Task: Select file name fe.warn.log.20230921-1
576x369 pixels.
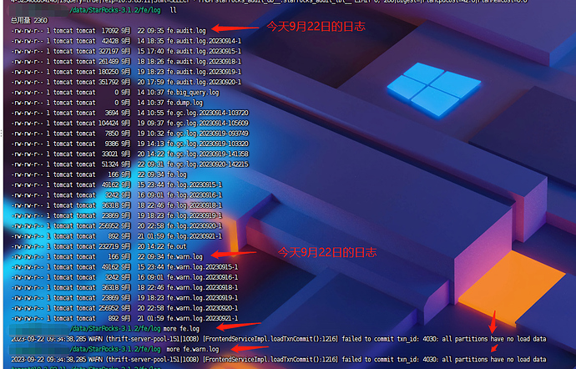Action: point(202,319)
